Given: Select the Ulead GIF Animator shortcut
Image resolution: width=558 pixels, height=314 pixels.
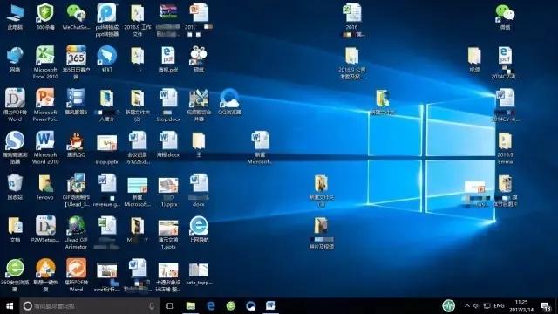Looking at the screenshot, I should click(x=76, y=233).
